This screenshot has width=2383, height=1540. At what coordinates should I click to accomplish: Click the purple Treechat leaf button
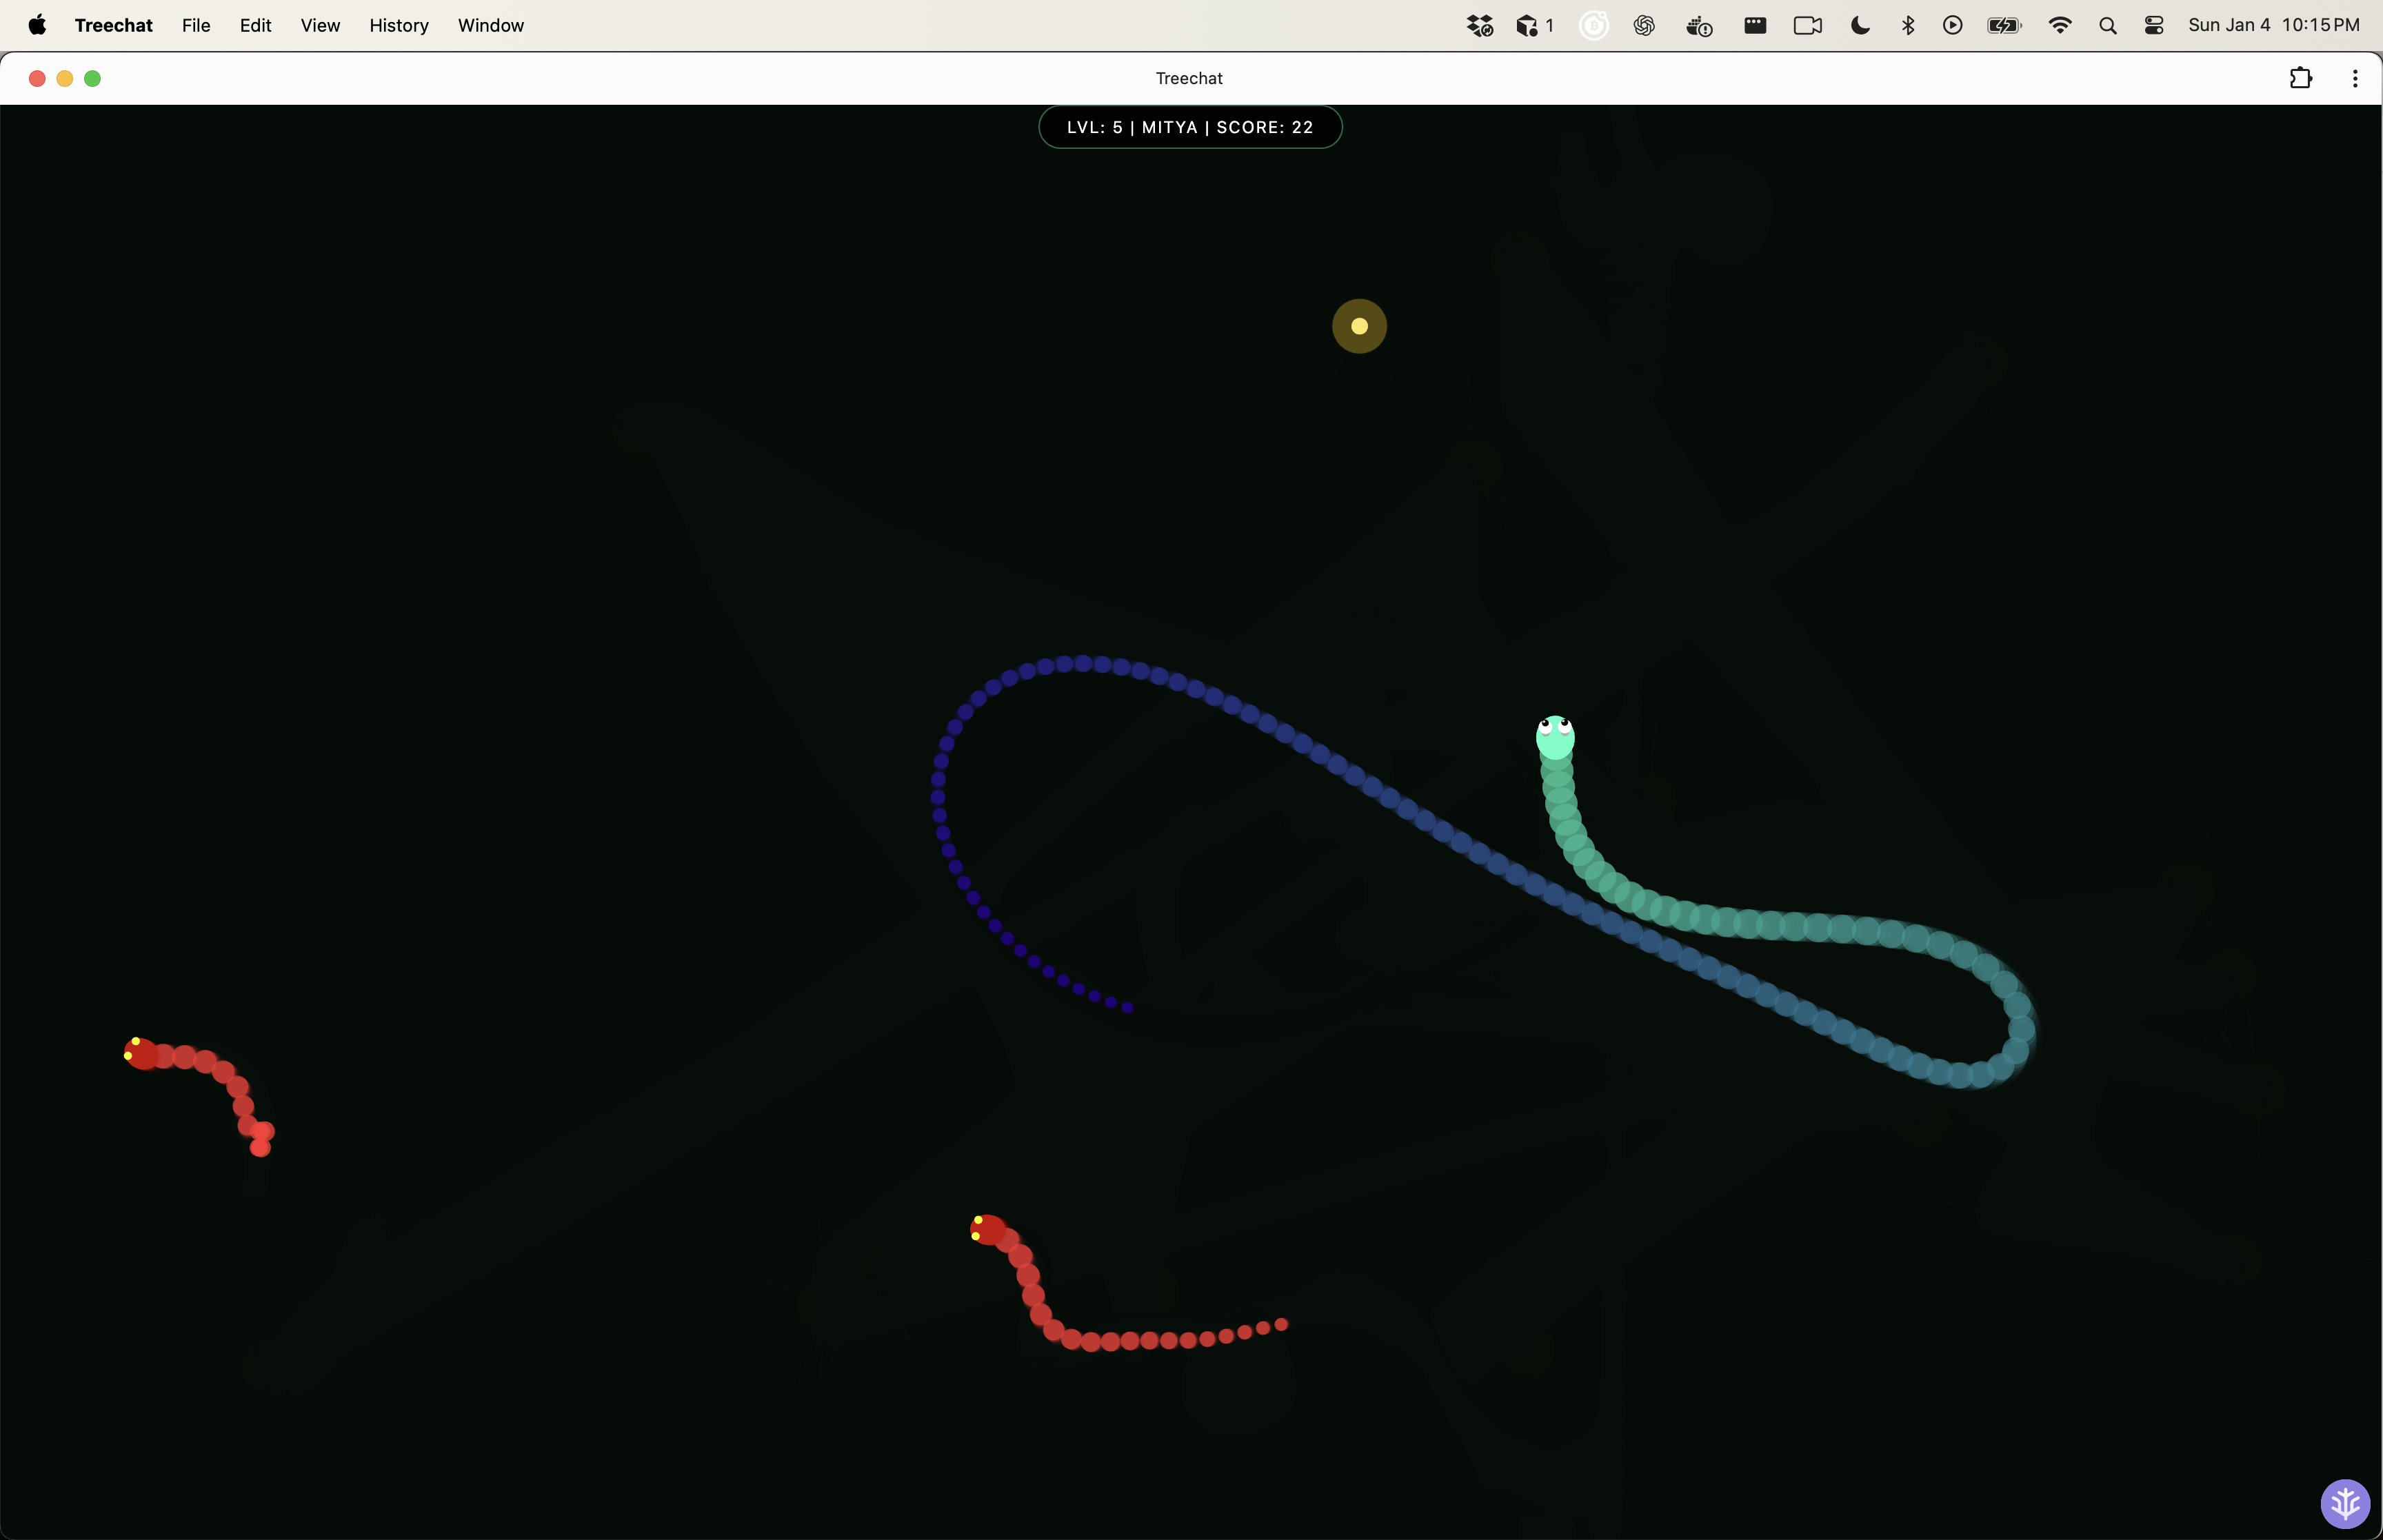pos(2345,1504)
